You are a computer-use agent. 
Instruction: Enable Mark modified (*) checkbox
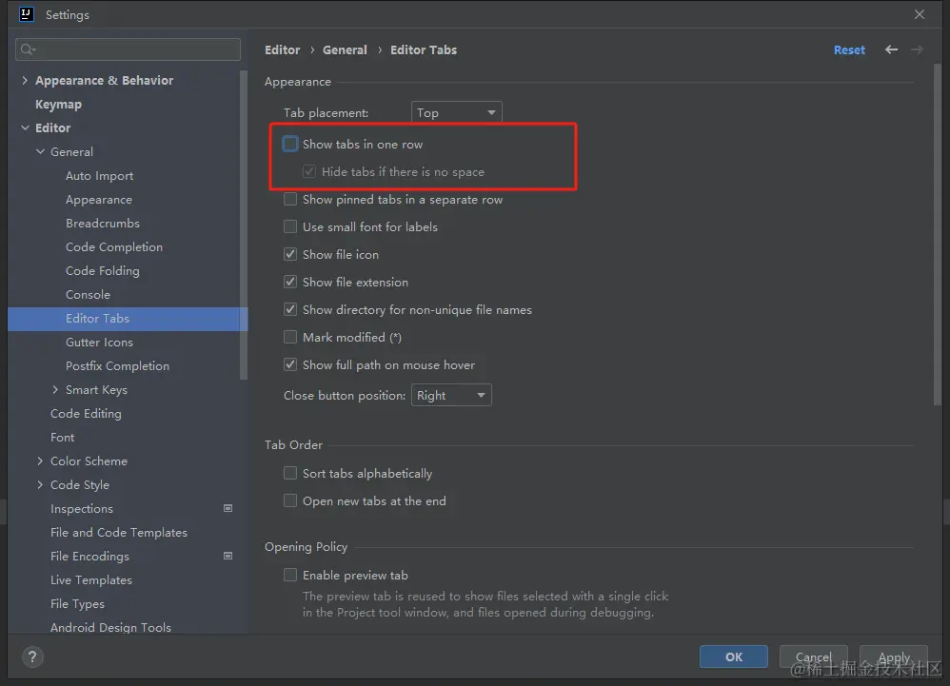pos(290,337)
